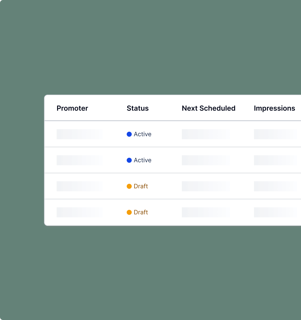Select second row's Impressions placeholder cell
The image size is (301, 320).
pyautogui.click(x=275, y=160)
